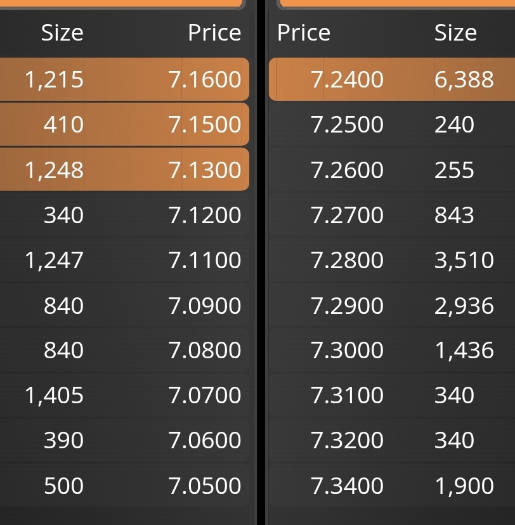The height and width of the screenshot is (525, 515).
Task: Click the ask-side Size column header
Action: click(455, 32)
